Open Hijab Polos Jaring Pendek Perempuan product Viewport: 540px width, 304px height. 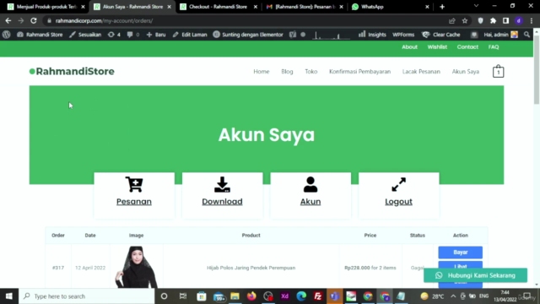(x=251, y=268)
